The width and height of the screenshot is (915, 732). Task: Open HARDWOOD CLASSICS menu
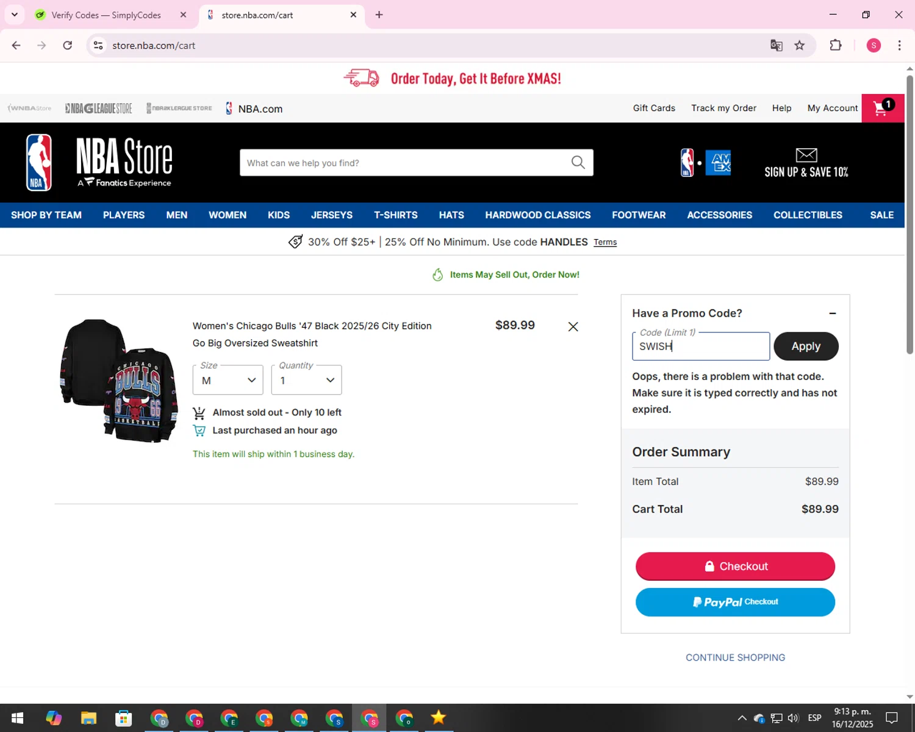(538, 215)
